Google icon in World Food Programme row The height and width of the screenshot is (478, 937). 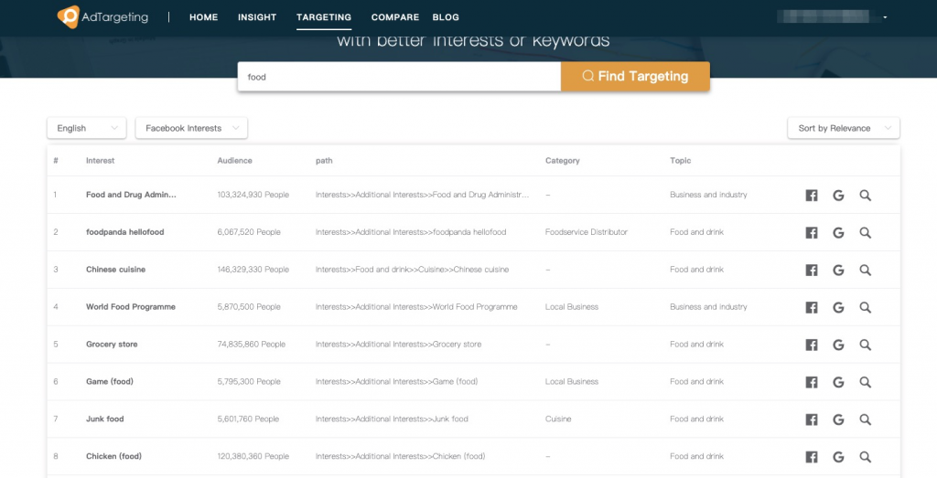click(x=838, y=307)
